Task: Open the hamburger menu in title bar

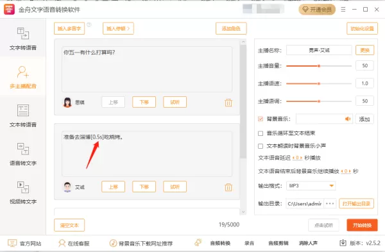Action: [x=343, y=10]
